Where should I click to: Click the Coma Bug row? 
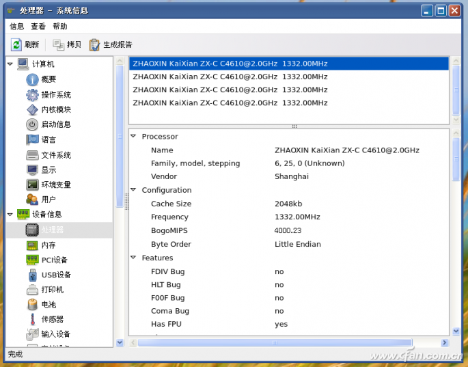coord(289,311)
